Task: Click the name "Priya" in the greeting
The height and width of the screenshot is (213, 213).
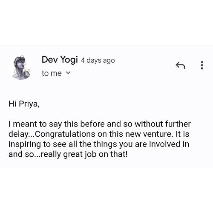Action: (29, 104)
